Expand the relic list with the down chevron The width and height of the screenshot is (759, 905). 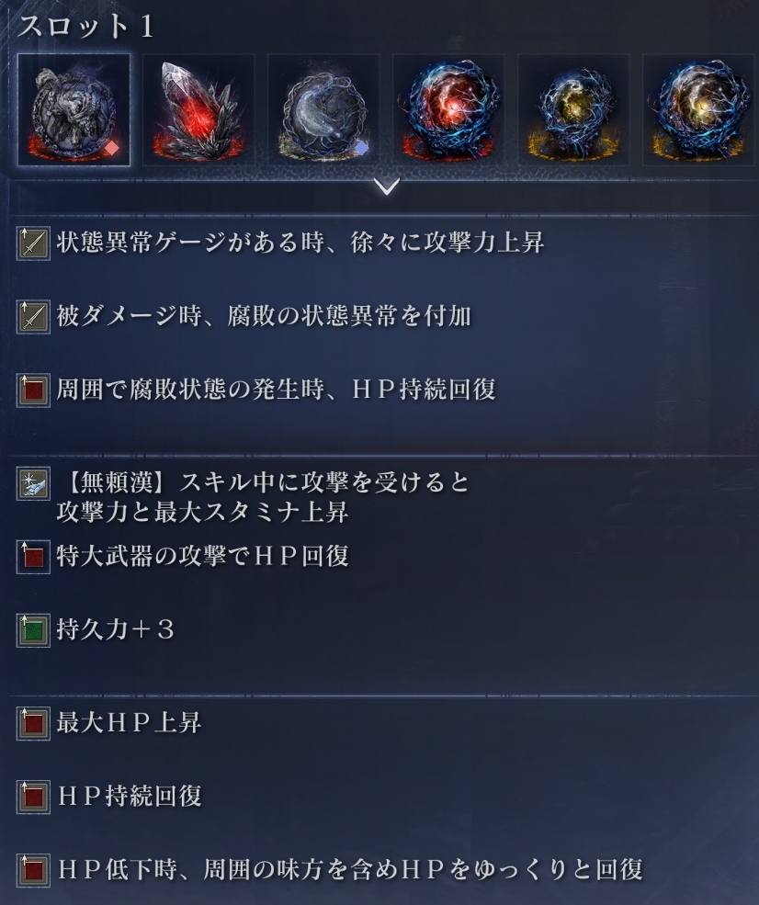click(387, 187)
